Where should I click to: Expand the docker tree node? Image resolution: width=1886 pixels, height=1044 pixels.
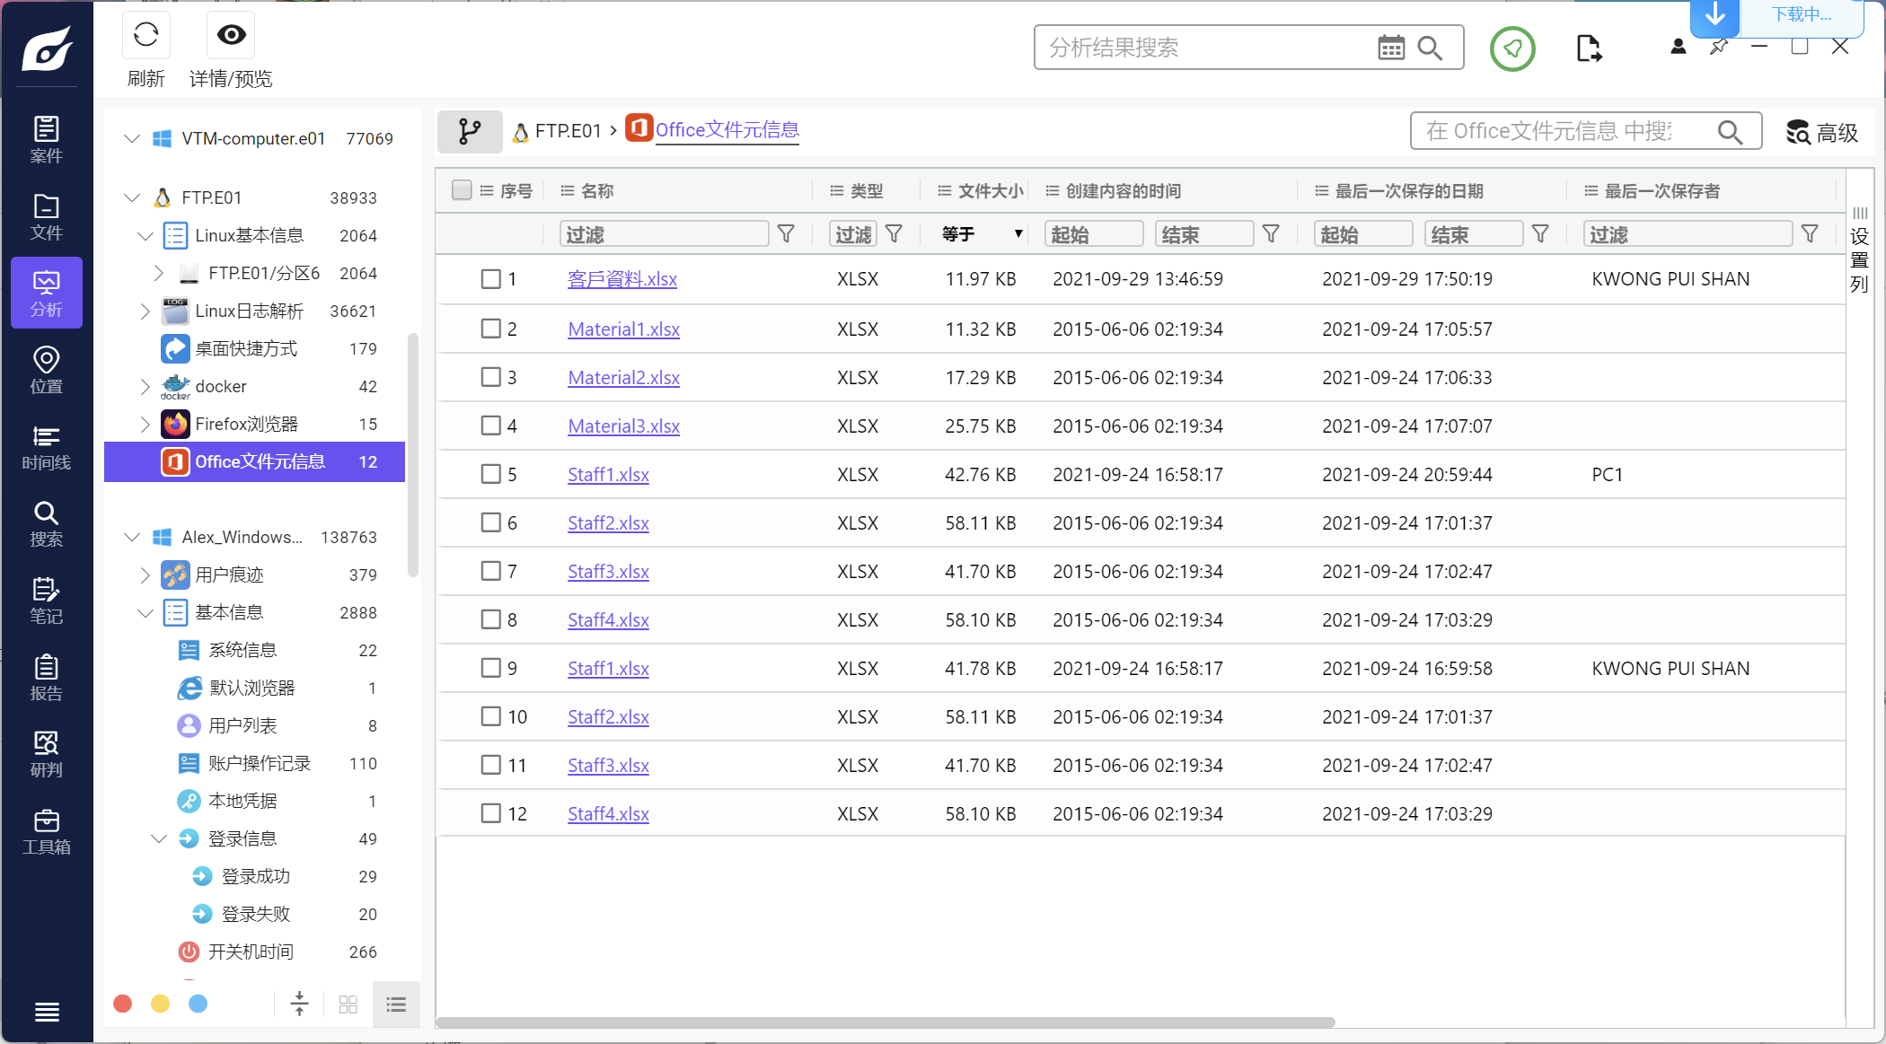pos(145,386)
